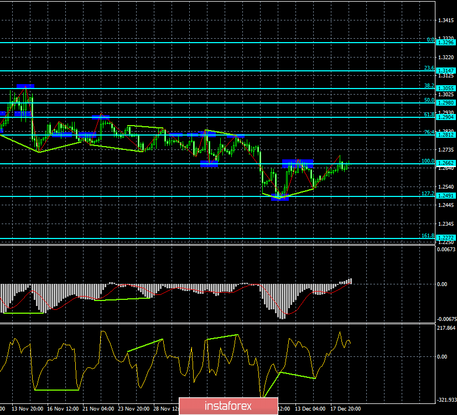
Task: Click the 100.0 Fibonacci level label
Action: (x=428, y=161)
